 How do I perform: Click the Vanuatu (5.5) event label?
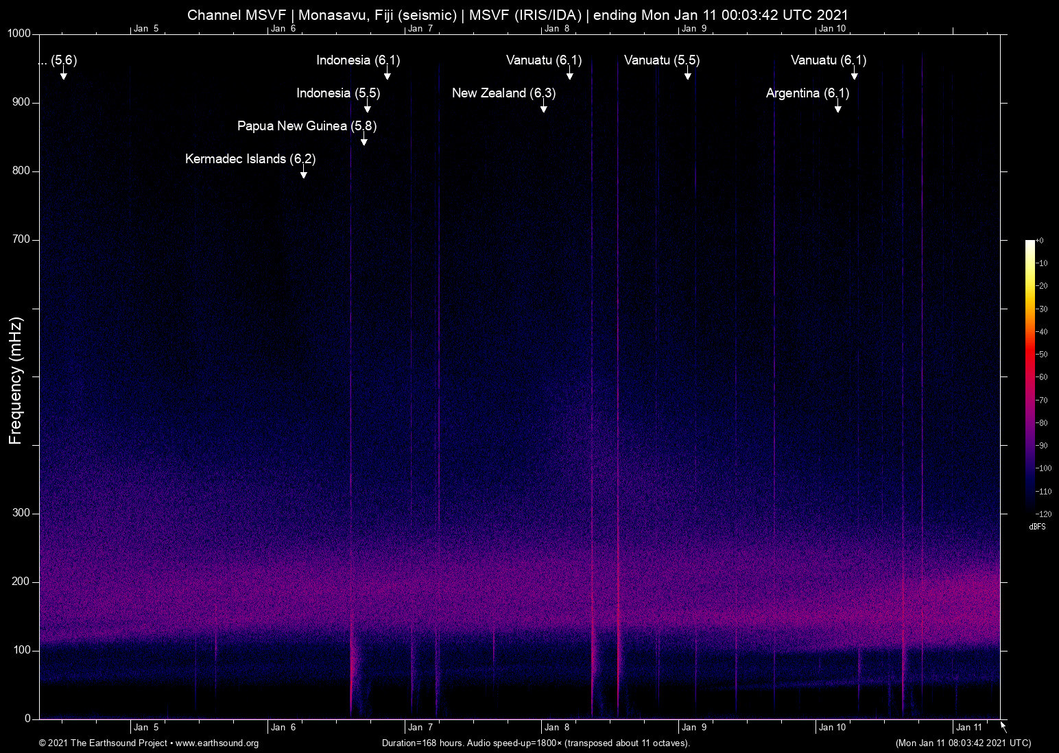coord(662,60)
